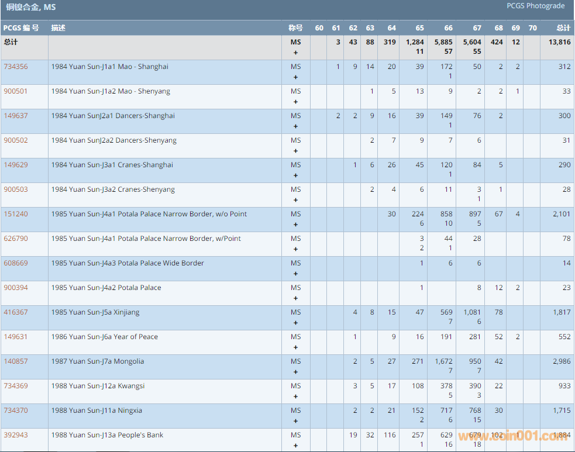575x452 pixels.
Task: Select the 13,816 grand total cell
Action: pyautogui.click(x=560, y=42)
